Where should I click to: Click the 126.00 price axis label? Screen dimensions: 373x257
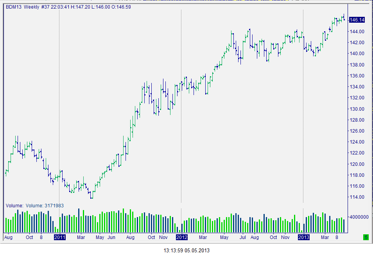(357, 131)
